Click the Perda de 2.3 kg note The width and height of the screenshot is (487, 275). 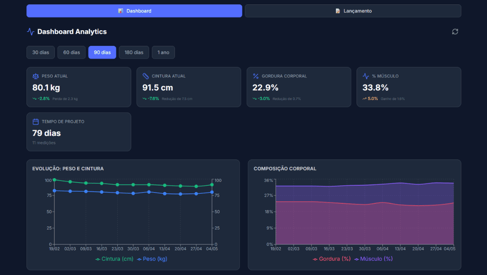tap(65, 99)
